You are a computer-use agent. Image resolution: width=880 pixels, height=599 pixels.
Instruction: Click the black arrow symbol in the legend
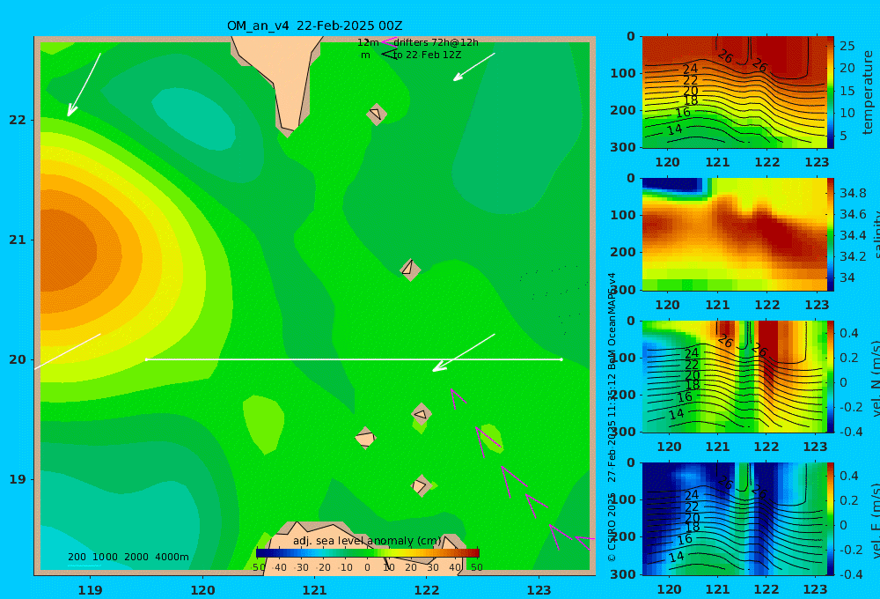point(389,55)
